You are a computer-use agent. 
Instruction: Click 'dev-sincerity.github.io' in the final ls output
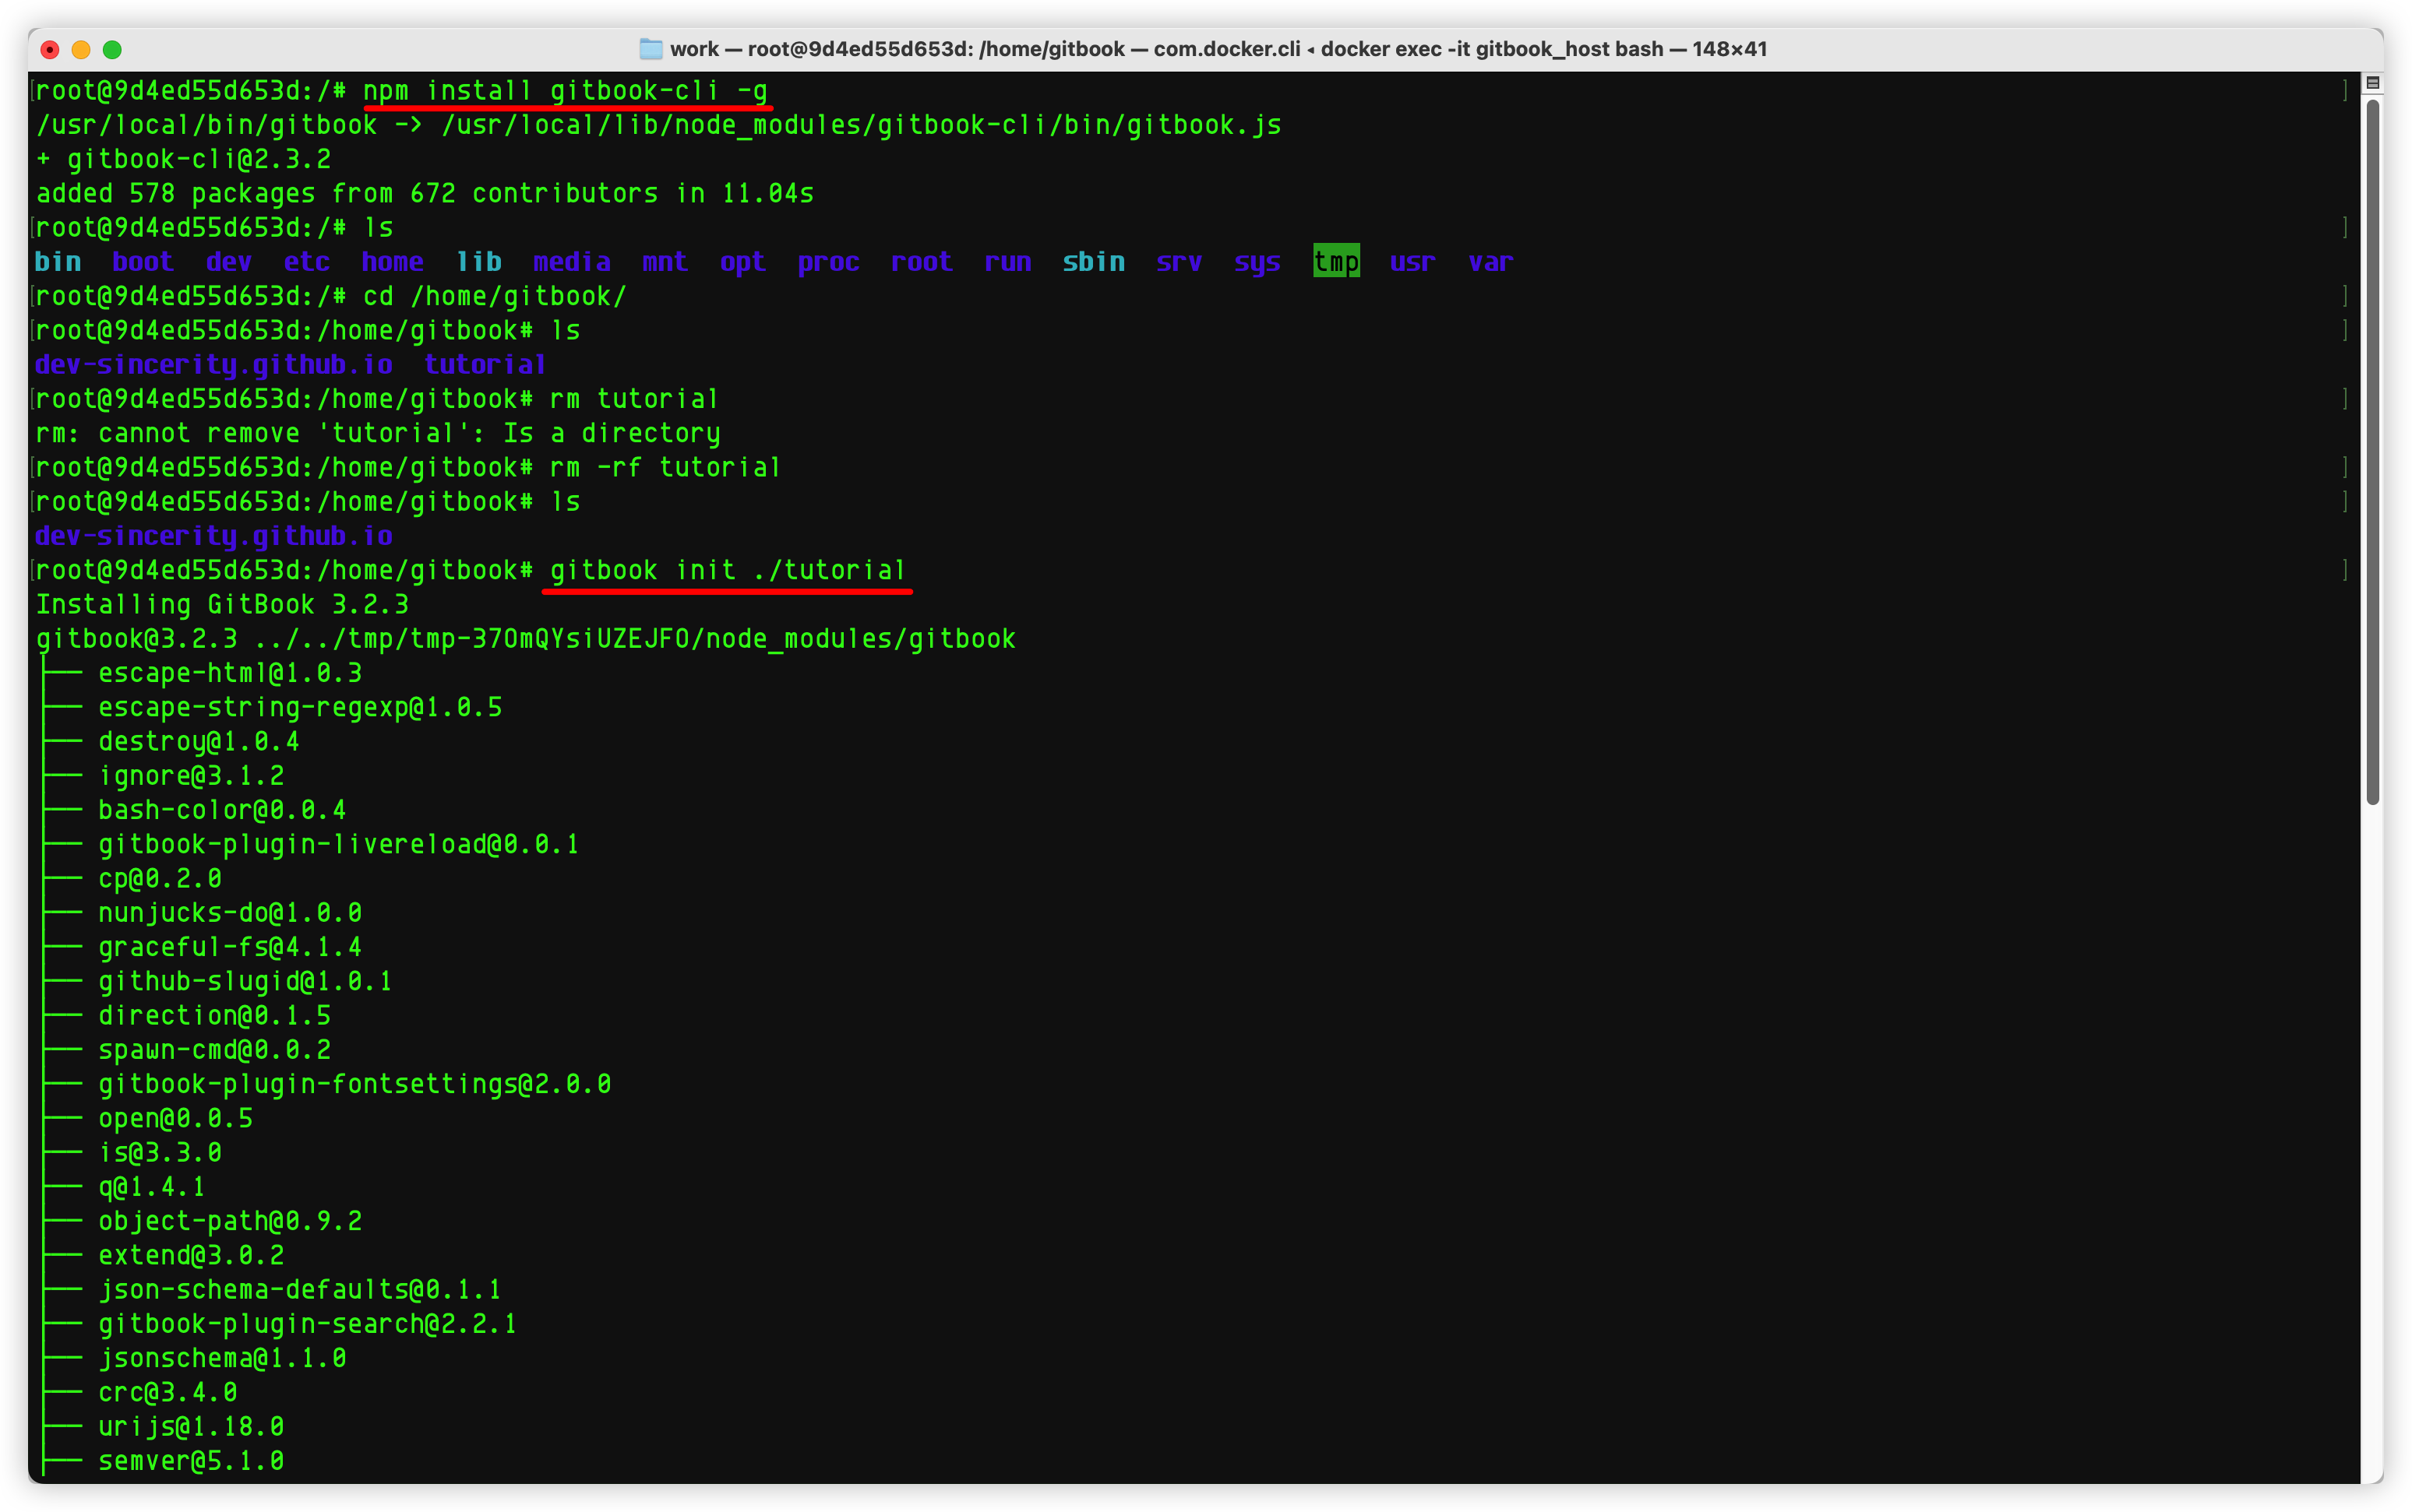tap(213, 536)
